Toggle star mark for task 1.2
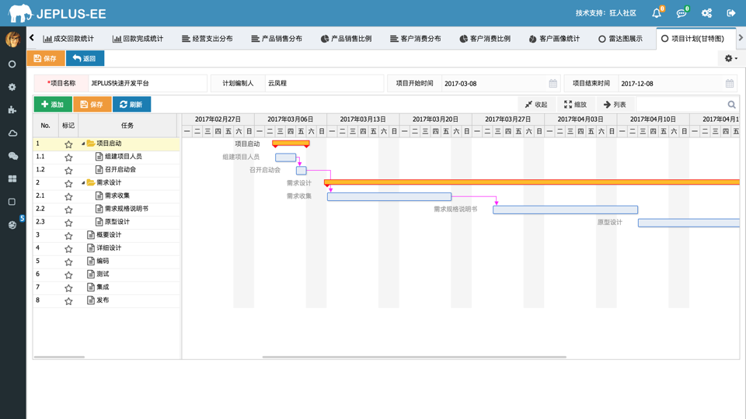This screenshot has height=419, width=746. (x=68, y=170)
